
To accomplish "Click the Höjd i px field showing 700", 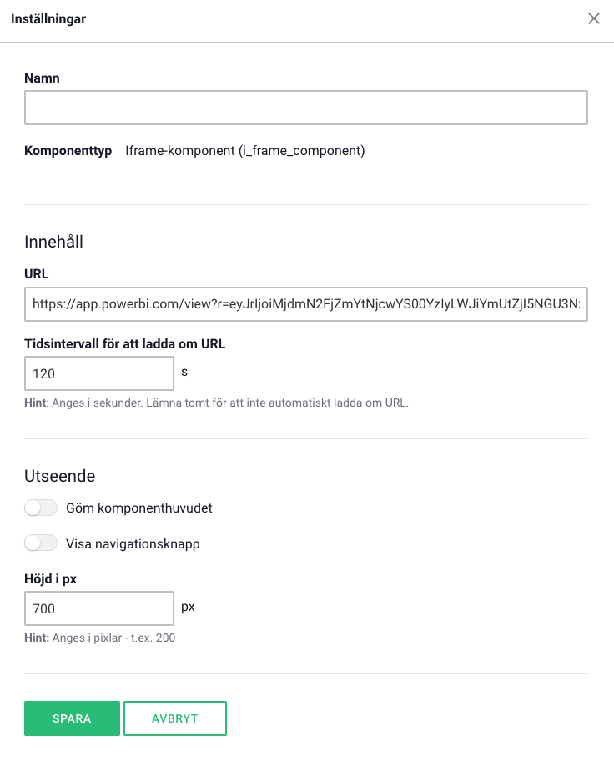I will pyautogui.click(x=99, y=608).
